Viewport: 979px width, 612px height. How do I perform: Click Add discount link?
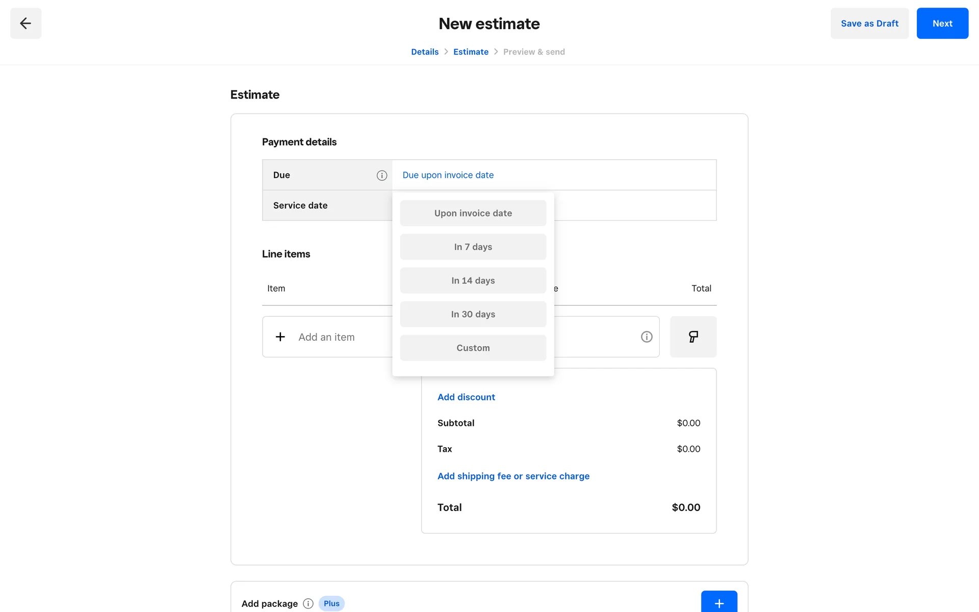click(x=466, y=397)
